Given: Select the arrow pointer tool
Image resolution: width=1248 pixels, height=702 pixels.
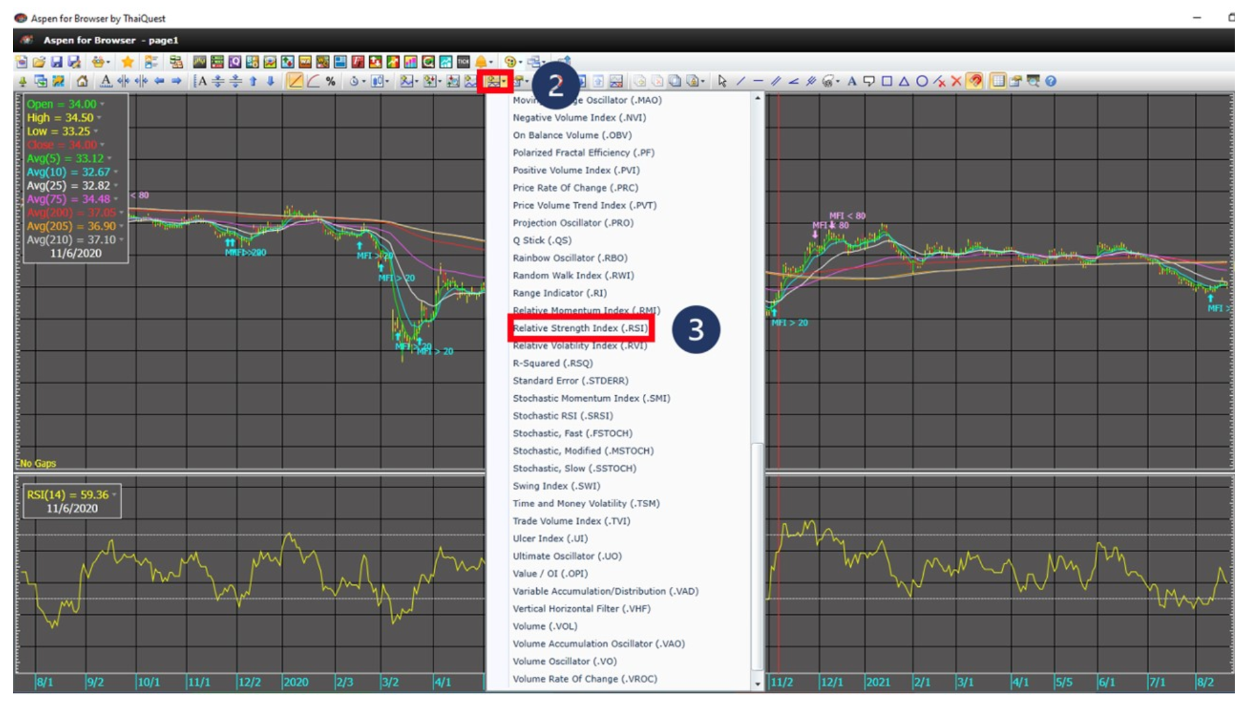Looking at the screenshot, I should pyautogui.click(x=723, y=81).
